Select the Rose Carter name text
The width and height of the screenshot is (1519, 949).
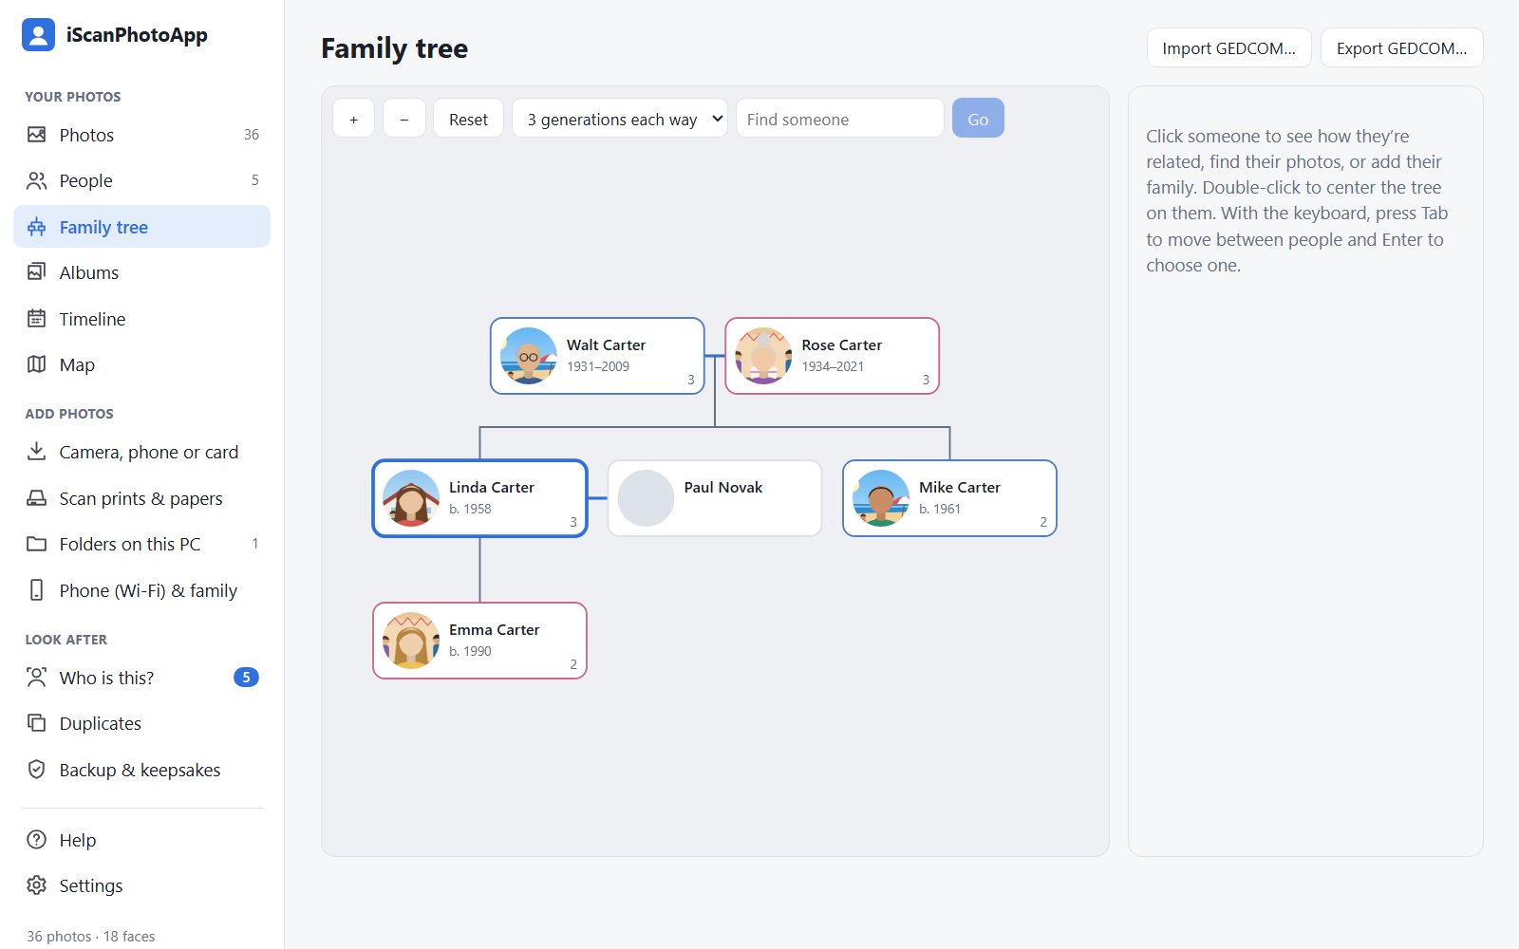point(841,344)
